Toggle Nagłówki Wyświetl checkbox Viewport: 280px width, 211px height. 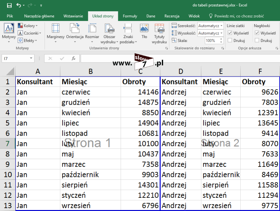[257, 33]
